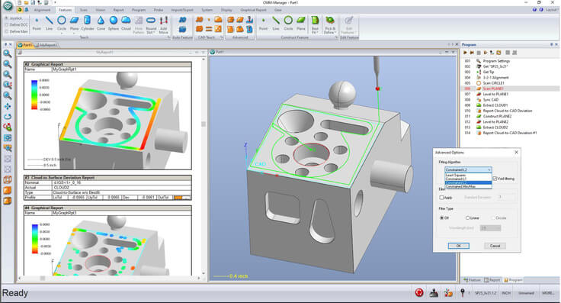Viewport: 561px width, 303px height.
Task: Click Cancel in Advanced Options dialog
Action: tap(495, 246)
